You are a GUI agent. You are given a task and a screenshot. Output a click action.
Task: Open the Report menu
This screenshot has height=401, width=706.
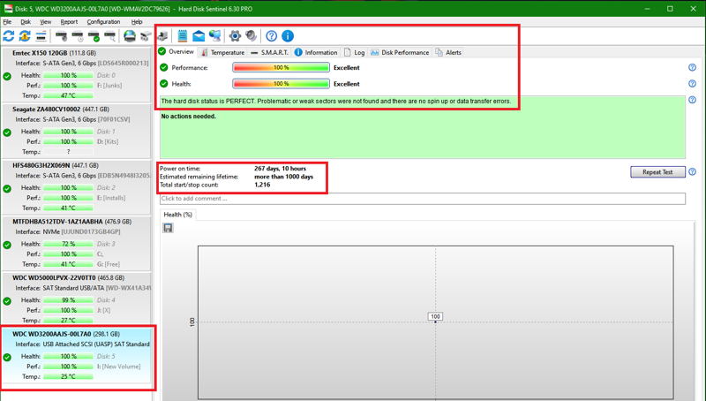[x=69, y=21]
